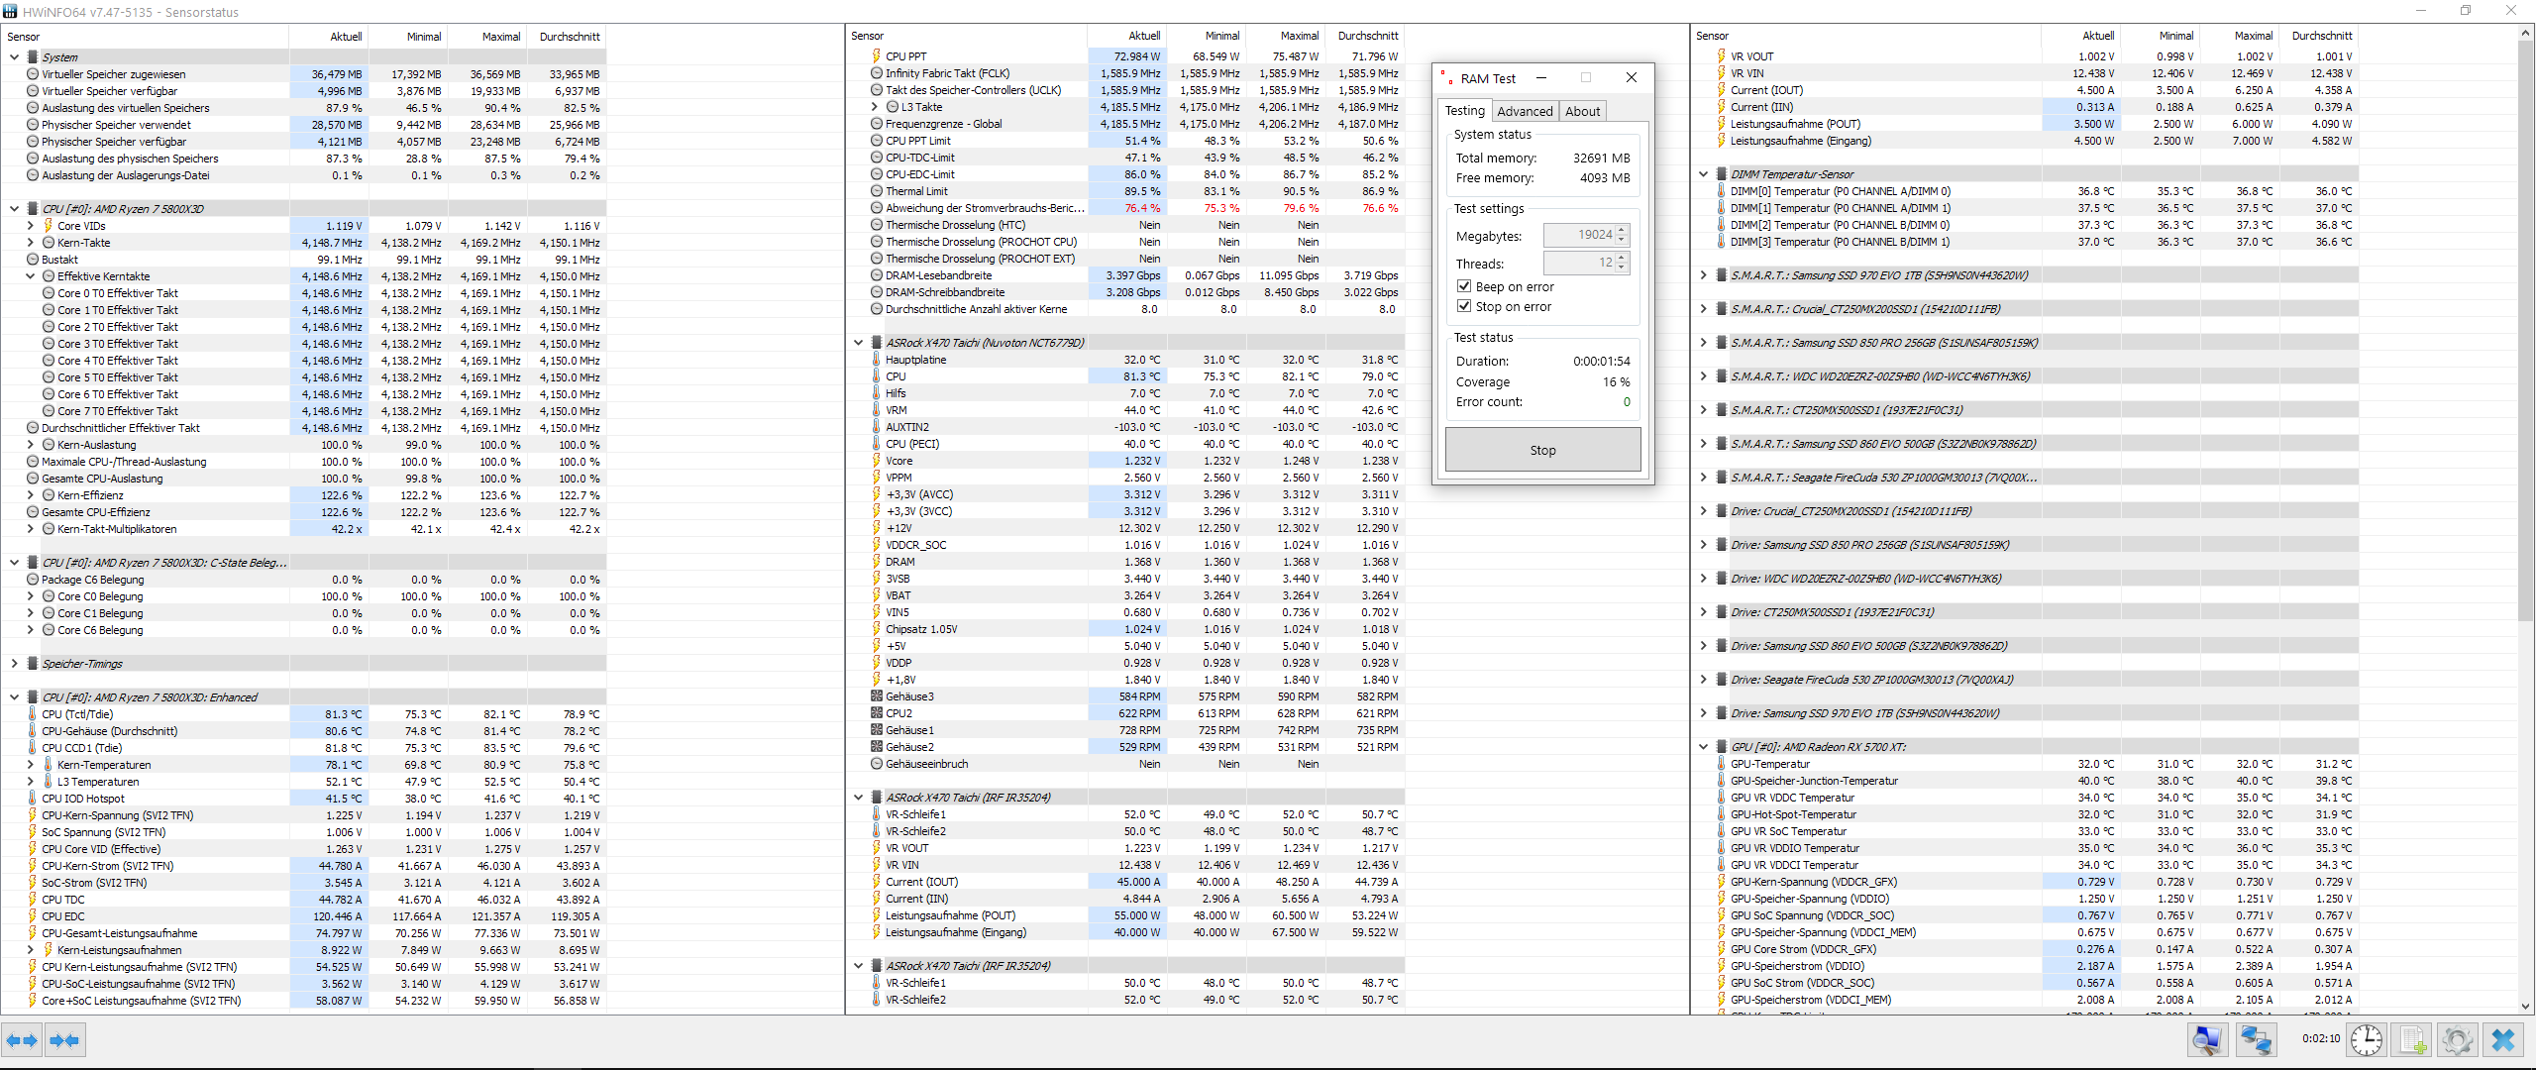The image size is (2536, 1070).
Task: Click the expand columns arrows button
Action: (22, 1040)
